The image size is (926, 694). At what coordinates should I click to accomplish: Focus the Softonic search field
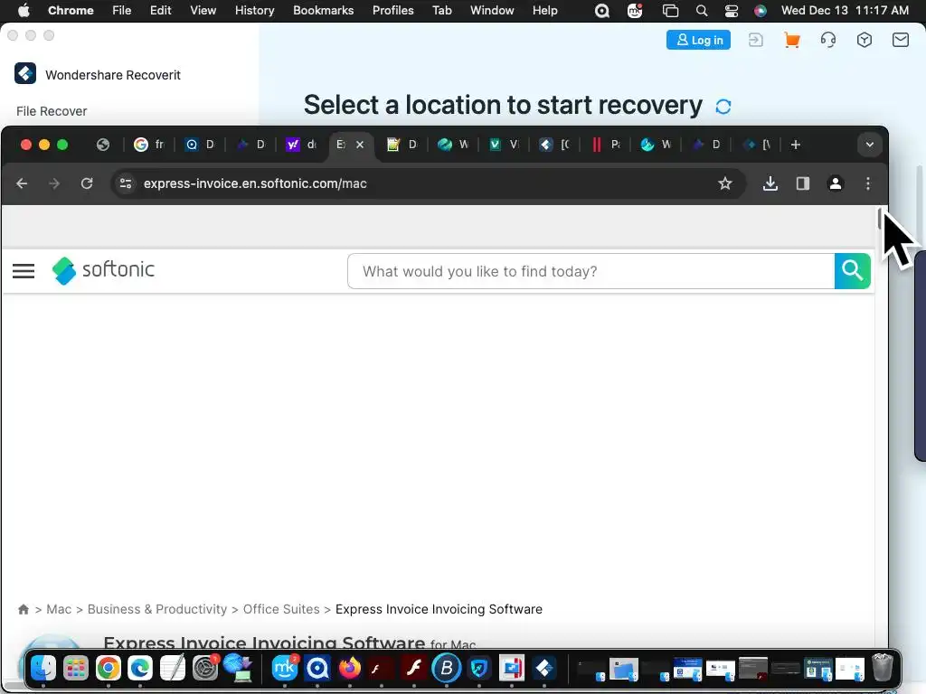tap(591, 271)
